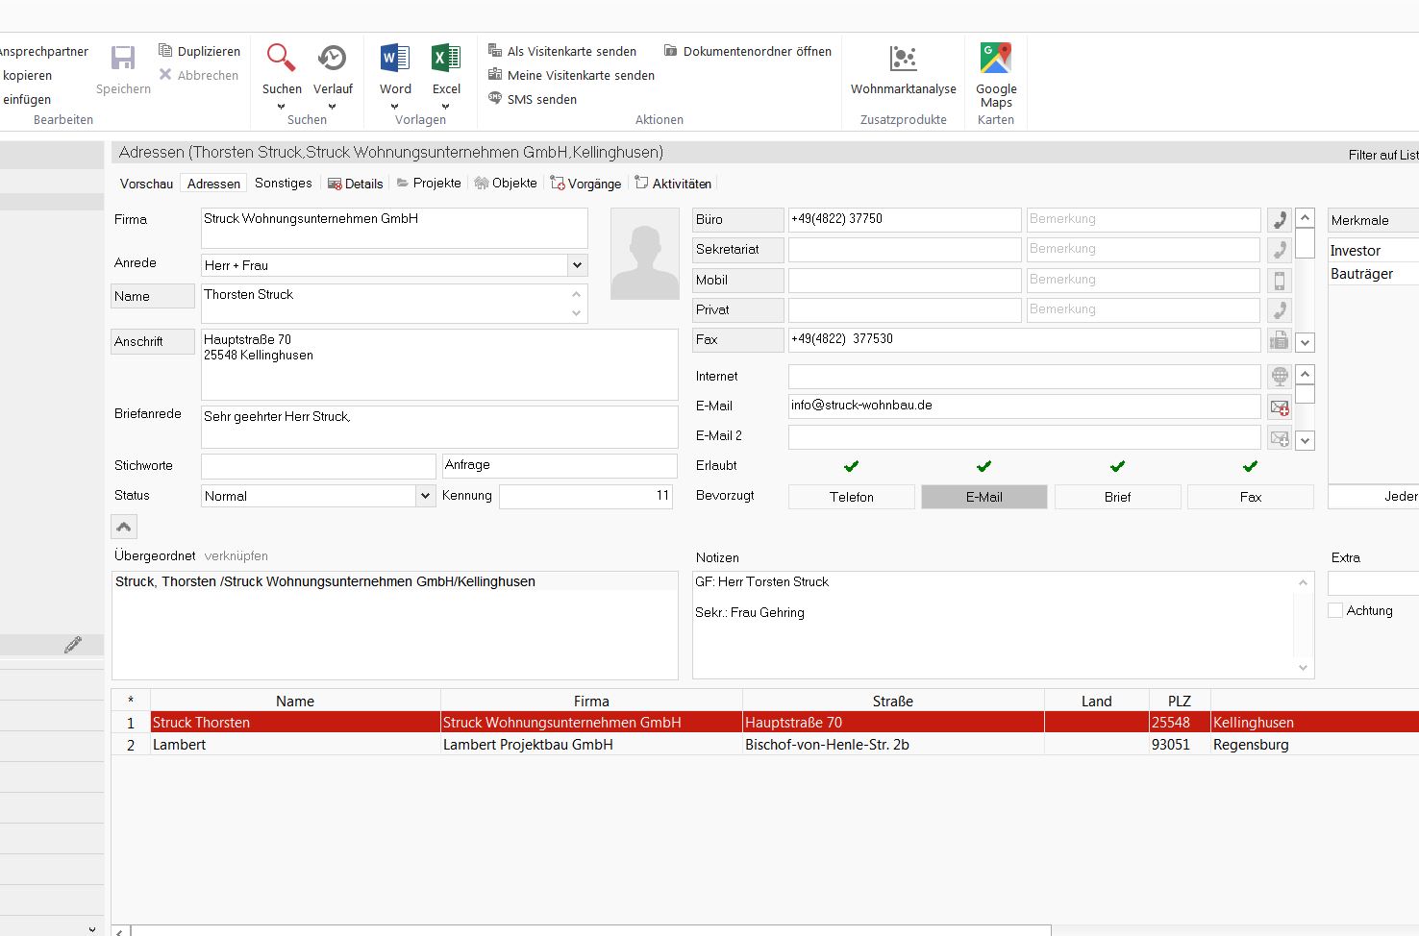
Task: Toggle Erlaubt checkmark above Telefon
Action: coord(851,466)
